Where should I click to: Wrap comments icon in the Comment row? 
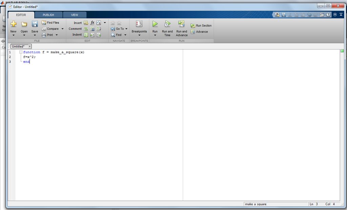99,29
